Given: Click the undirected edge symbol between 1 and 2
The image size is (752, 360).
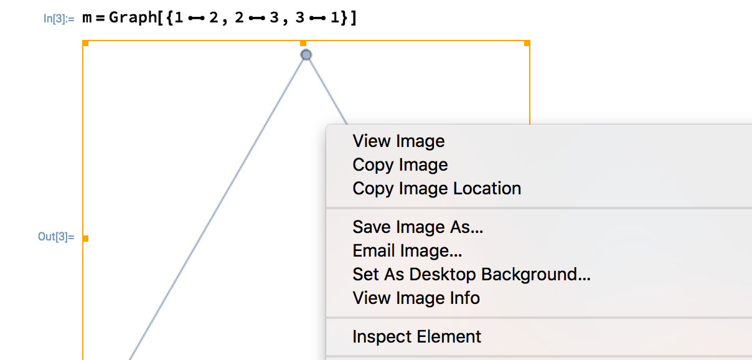Looking at the screenshot, I should 197,19.
